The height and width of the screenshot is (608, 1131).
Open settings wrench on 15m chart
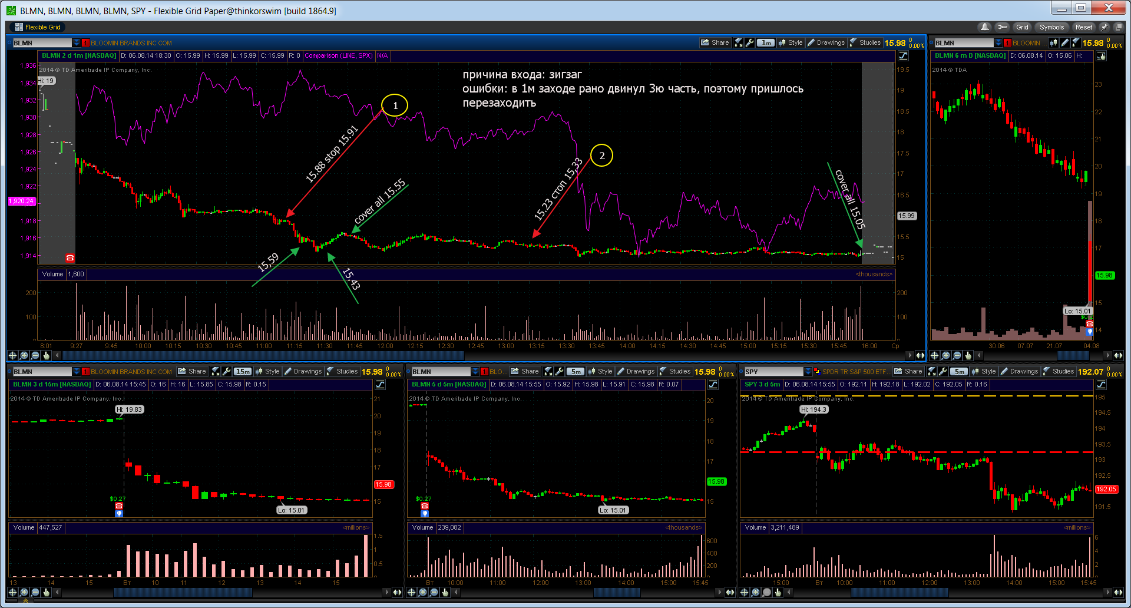pyautogui.click(x=226, y=371)
